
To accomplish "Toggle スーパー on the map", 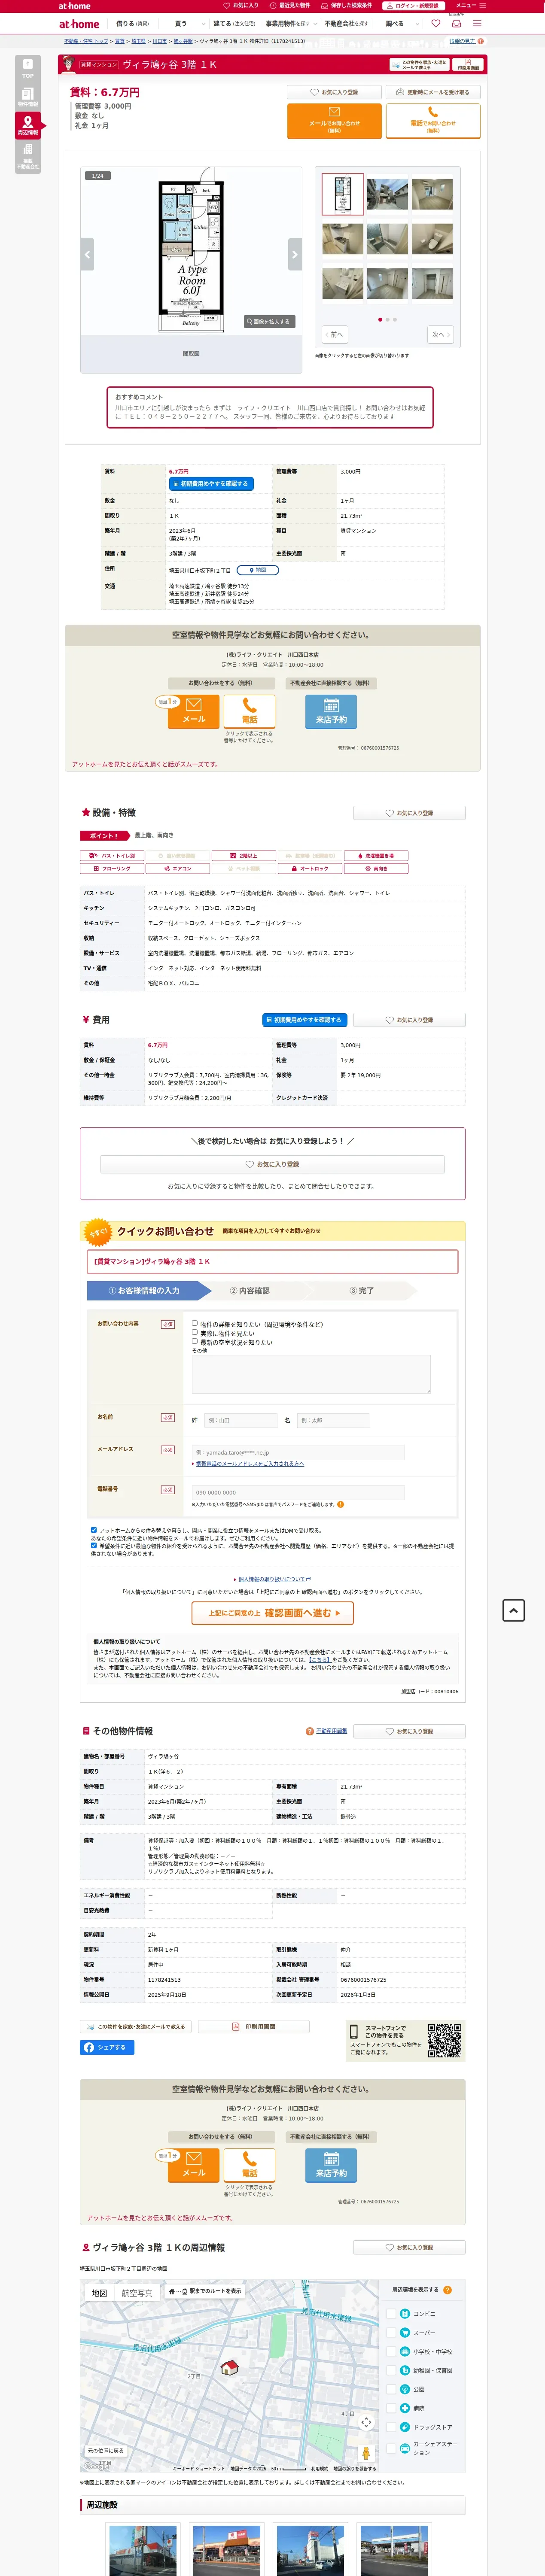I will coord(391,2332).
